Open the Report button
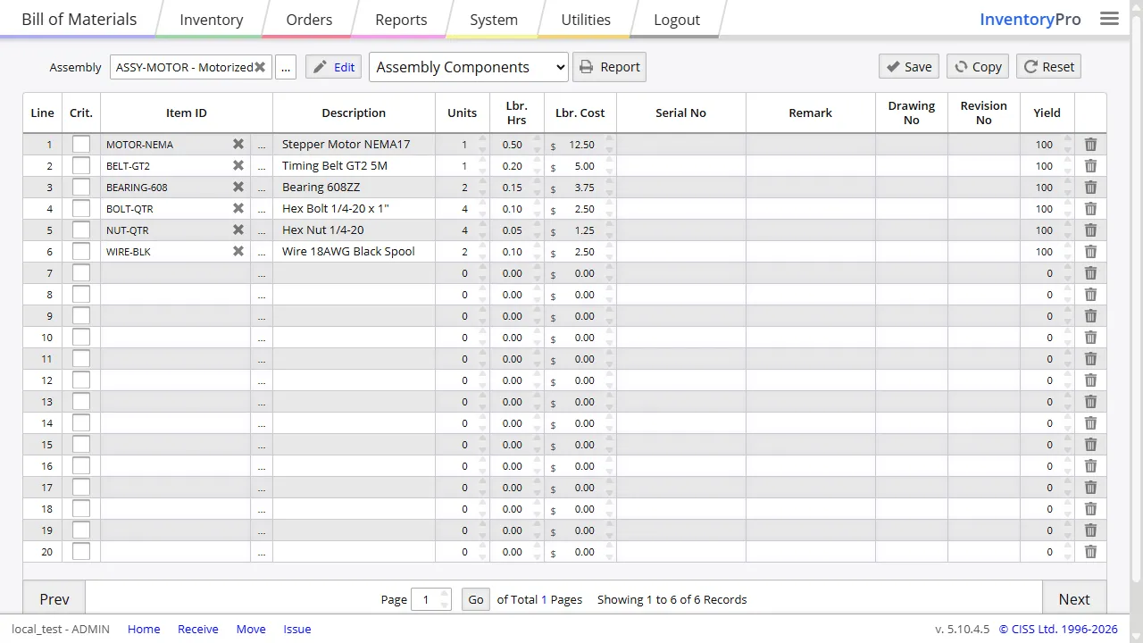Screen dimensions: 1143x643 (609, 67)
